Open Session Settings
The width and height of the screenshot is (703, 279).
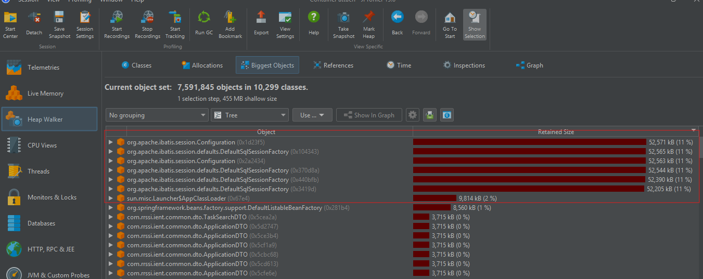pos(85,25)
